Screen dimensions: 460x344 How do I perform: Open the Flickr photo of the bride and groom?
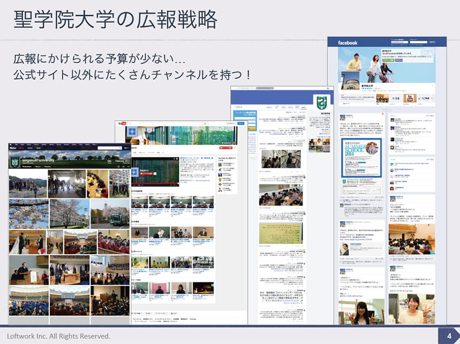click(28, 242)
